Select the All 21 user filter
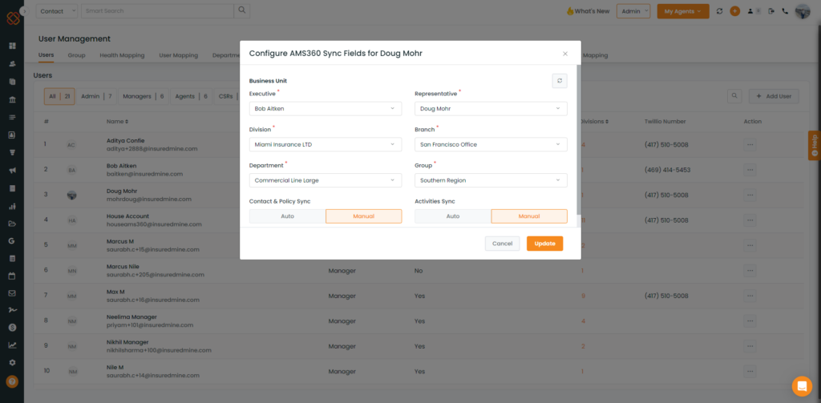821x403 pixels. tap(59, 96)
